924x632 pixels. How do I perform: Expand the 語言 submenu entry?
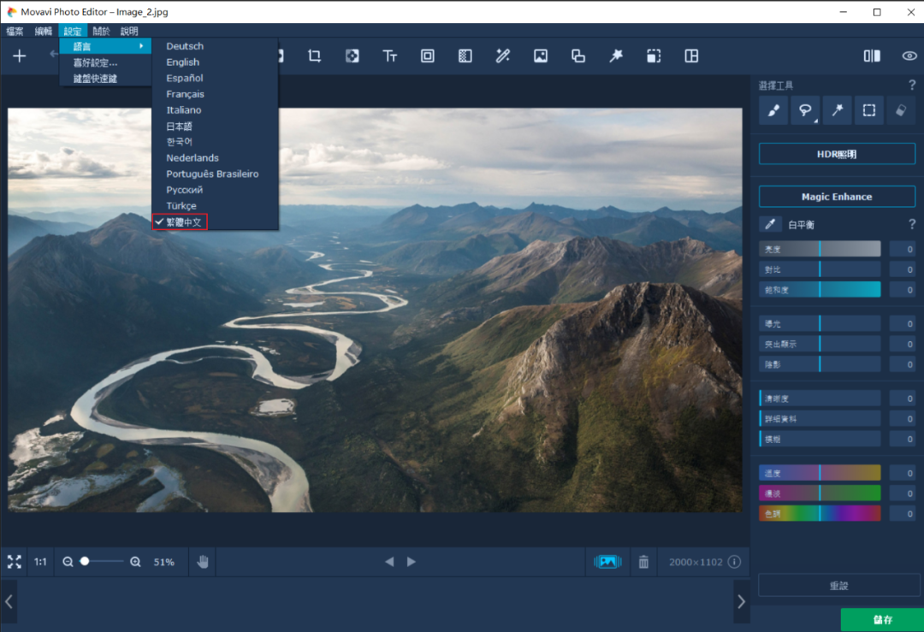coord(105,46)
